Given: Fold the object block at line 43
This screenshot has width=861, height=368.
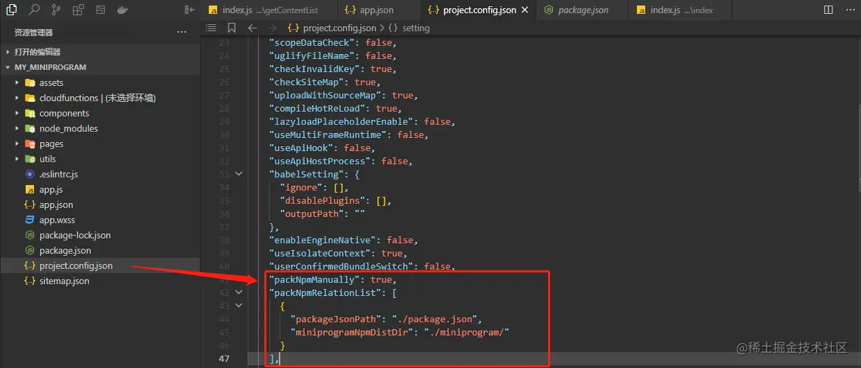Looking at the screenshot, I should [x=239, y=306].
